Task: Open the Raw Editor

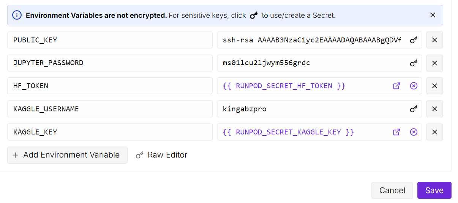Action: click(162, 155)
